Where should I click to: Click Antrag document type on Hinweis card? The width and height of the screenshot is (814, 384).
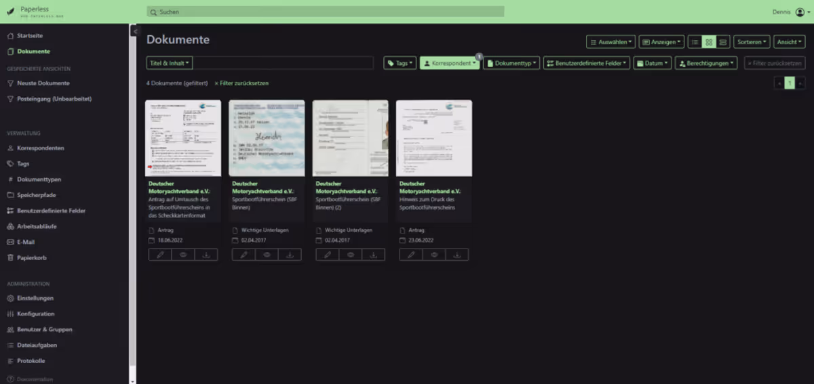click(x=416, y=230)
